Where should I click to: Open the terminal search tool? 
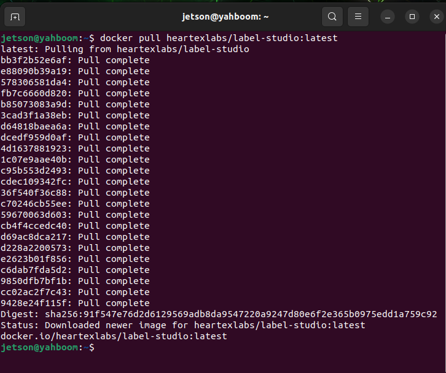[332, 17]
